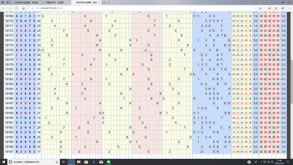The image size is (293, 165).
Task: Click sum value 18 in row 19181
Action: [39, 74]
